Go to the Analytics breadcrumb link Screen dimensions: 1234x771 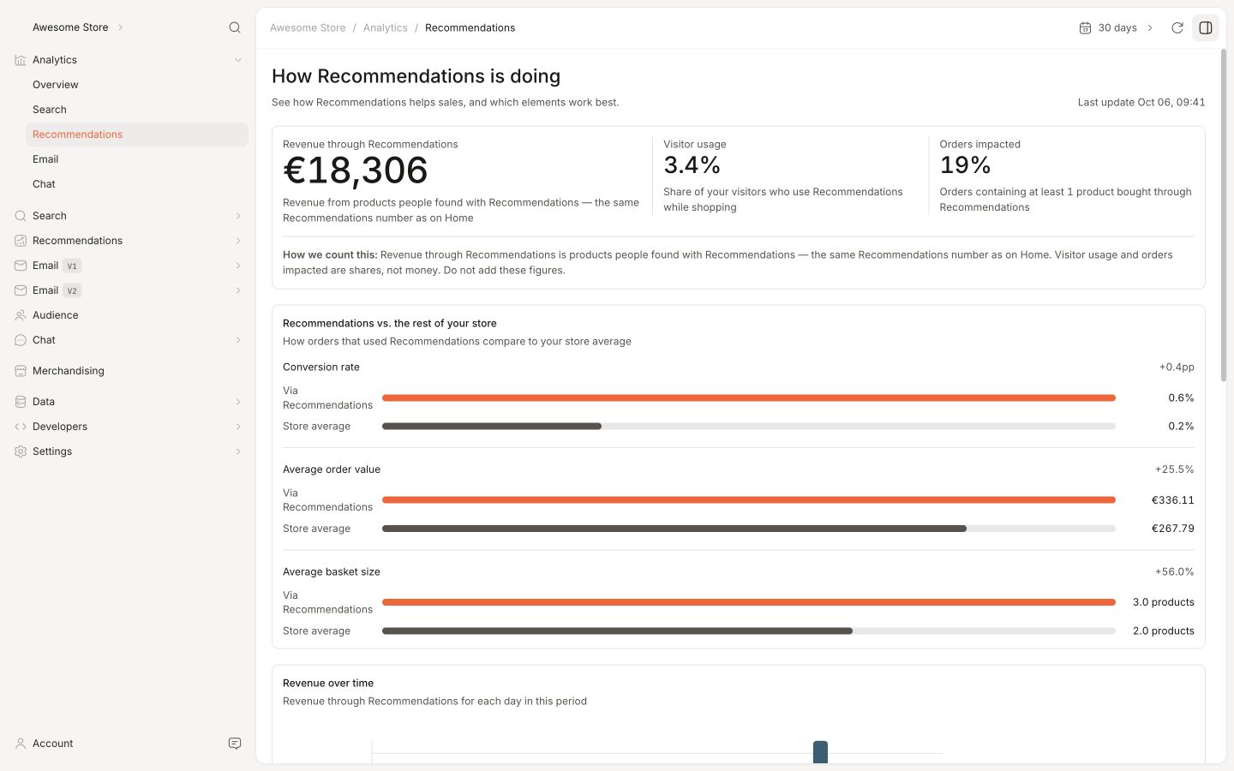(x=386, y=27)
